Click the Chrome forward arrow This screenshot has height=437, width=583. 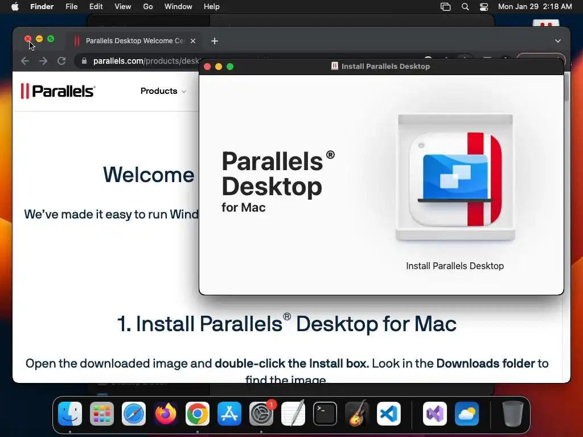(43, 61)
